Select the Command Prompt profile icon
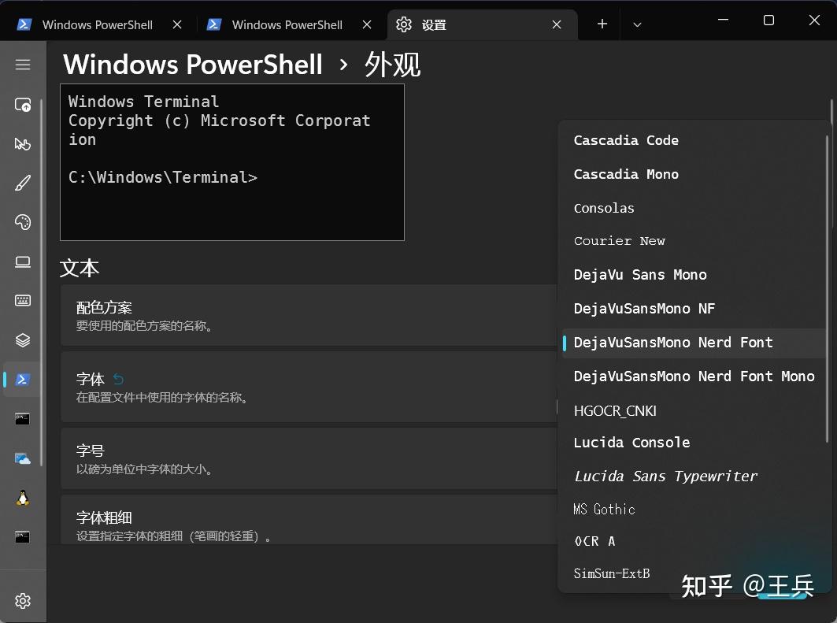The height and width of the screenshot is (623, 837). 22,419
